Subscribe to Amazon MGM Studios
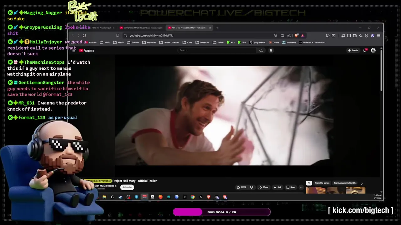Screen dimensions: 401x225 point(127,187)
